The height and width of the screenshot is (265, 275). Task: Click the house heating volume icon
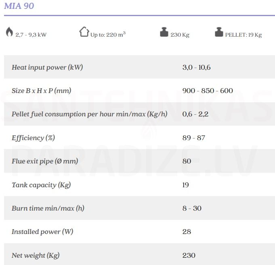[x=84, y=32]
